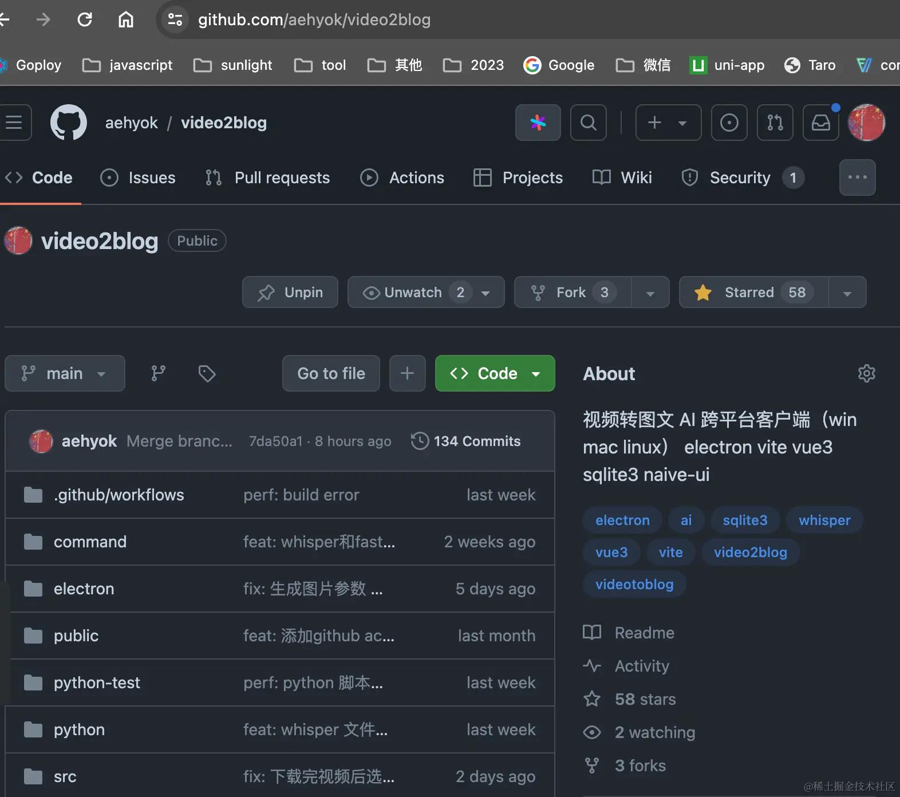Open the 2023 bookmarks folder
The image size is (900, 797).
click(473, 65)
